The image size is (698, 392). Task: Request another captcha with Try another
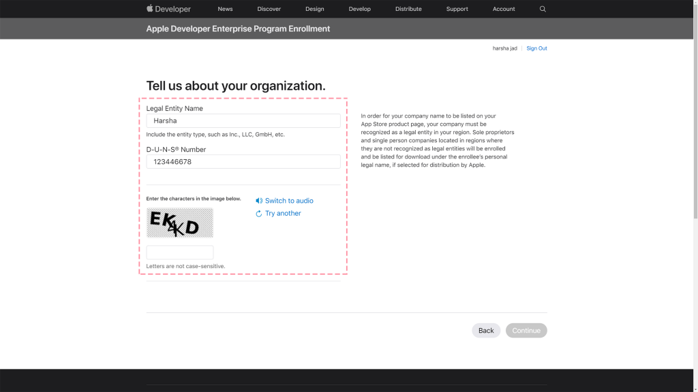coord(283,213)
